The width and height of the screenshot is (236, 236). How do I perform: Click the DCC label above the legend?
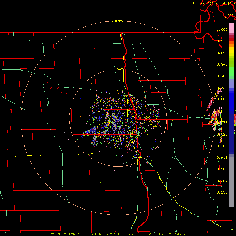pos(230,16)
